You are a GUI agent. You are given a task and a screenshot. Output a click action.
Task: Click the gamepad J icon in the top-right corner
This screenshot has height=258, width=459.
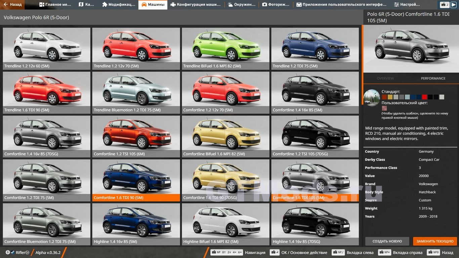tap(444, 5)
